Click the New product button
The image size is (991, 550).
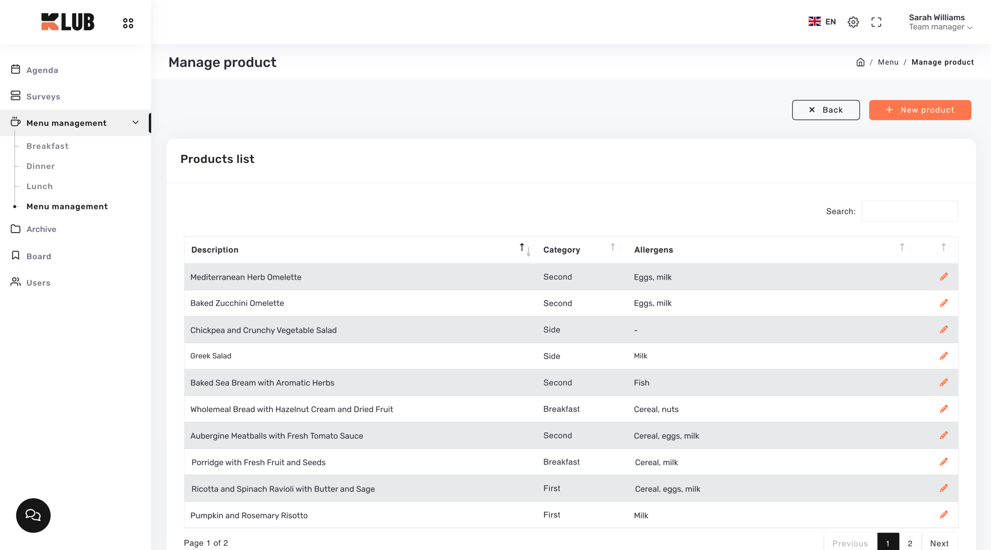920,110
